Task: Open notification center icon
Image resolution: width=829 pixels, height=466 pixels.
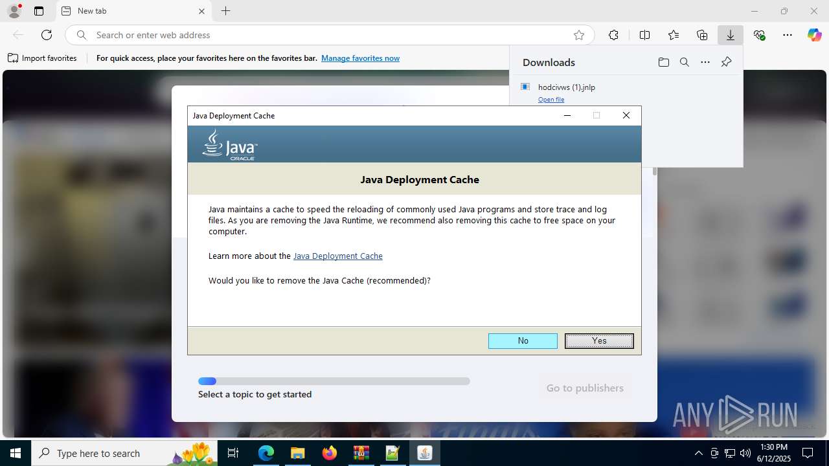Action: point(808,453)
